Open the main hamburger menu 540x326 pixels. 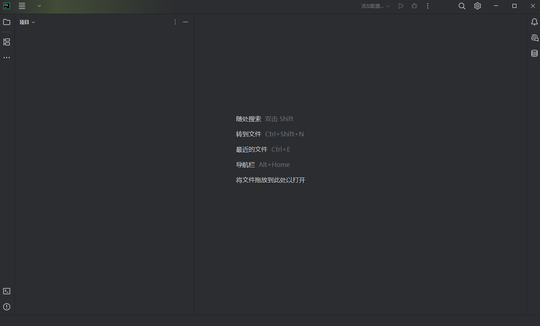click(x=22, y=6)
